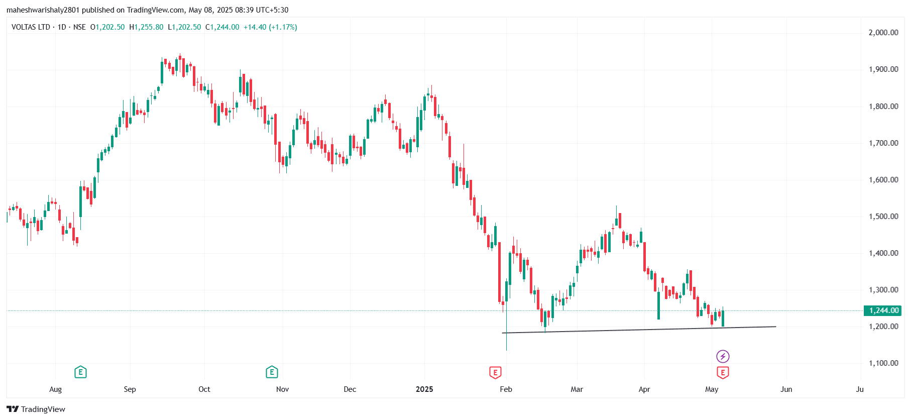911x420 pixels.
Task: Click the green earnings marker before November
Action: click(x=272, y=372)
